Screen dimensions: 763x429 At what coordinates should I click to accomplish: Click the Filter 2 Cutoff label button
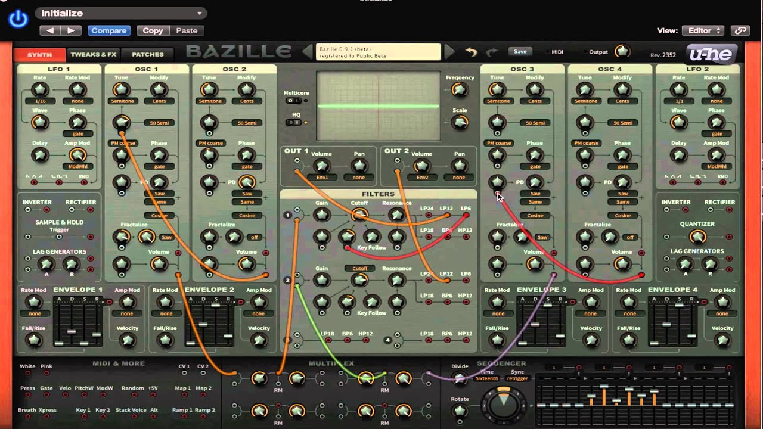point(359,268)
